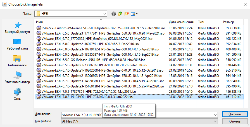This screenshot has height=127, width=250.
Task: Click the size 461 712 КБ cell
Action: [234, 97]
